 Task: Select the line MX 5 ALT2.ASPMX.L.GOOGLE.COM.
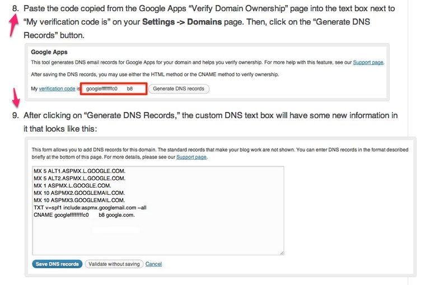pyautogui.click(x=80, y=178)
